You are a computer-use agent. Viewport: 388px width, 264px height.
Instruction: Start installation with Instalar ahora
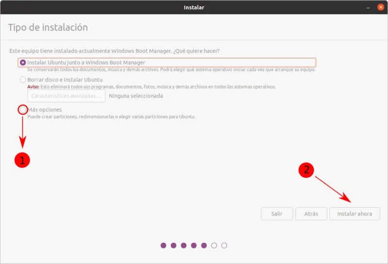point(355,214)
